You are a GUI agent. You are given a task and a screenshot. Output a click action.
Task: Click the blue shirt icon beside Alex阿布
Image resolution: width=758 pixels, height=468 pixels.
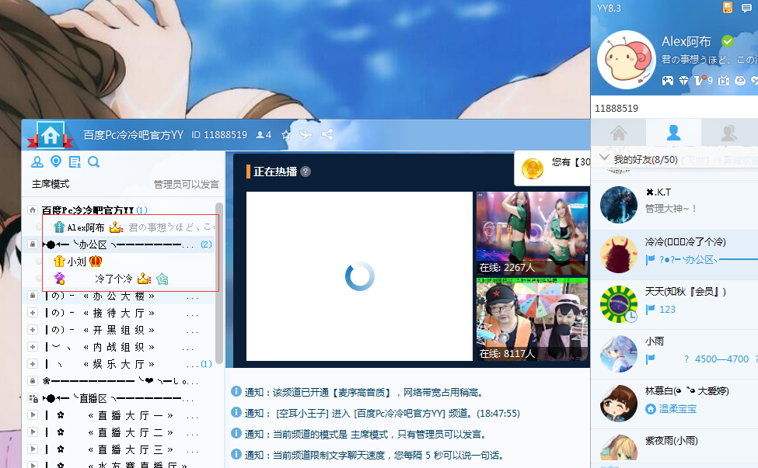[x=59, y=227]
